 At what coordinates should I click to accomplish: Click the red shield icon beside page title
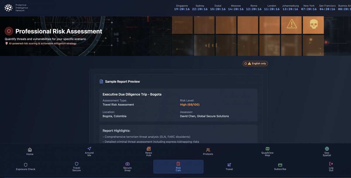(9, 31)
